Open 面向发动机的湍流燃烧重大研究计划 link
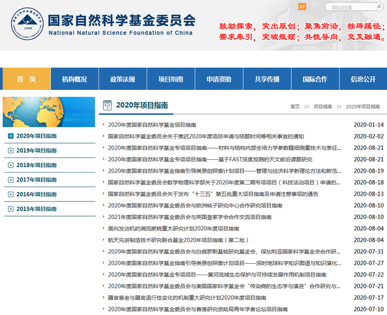 coord(174,229)
